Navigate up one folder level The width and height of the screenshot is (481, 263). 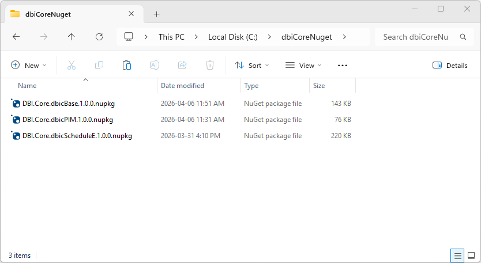[71, 37]
